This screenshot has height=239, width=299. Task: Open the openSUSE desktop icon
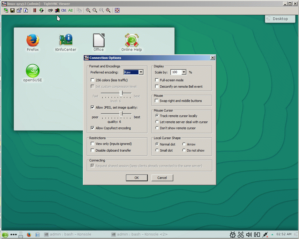coord(33,73)
